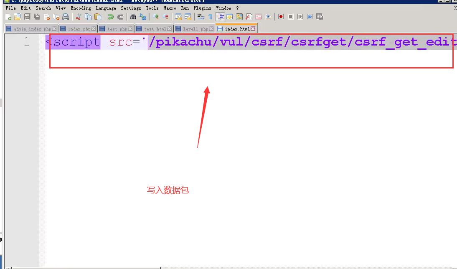Enable synchronized vertical scrolling
The height and width of the screenshot is (269, 457).
click(x=178, y=17)
